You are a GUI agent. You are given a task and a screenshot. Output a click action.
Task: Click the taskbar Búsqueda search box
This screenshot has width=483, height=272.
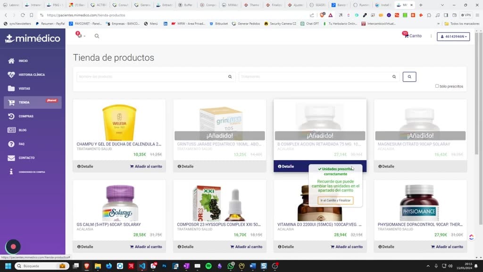pos(42,266)
